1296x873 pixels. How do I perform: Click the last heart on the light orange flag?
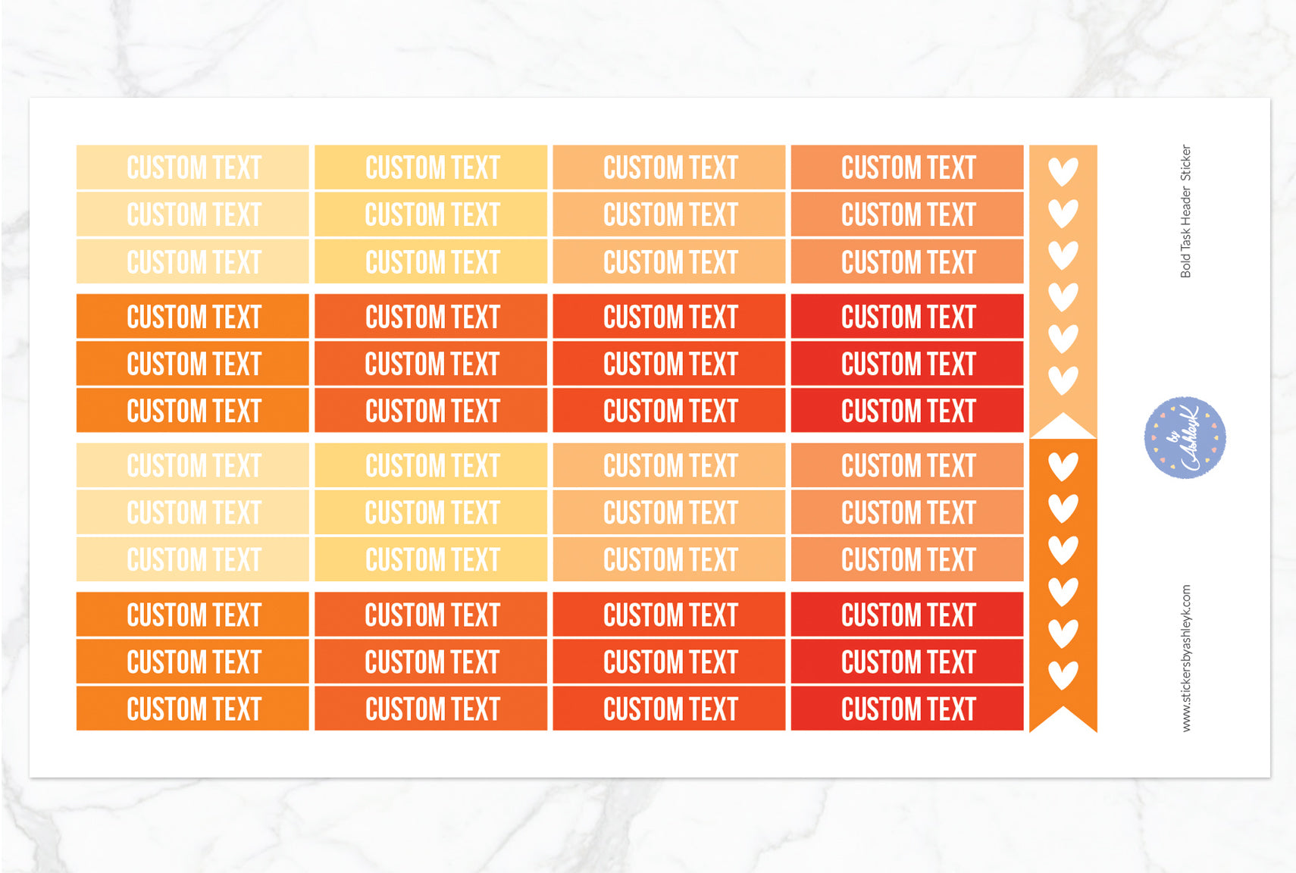(x=1063, y=379)
